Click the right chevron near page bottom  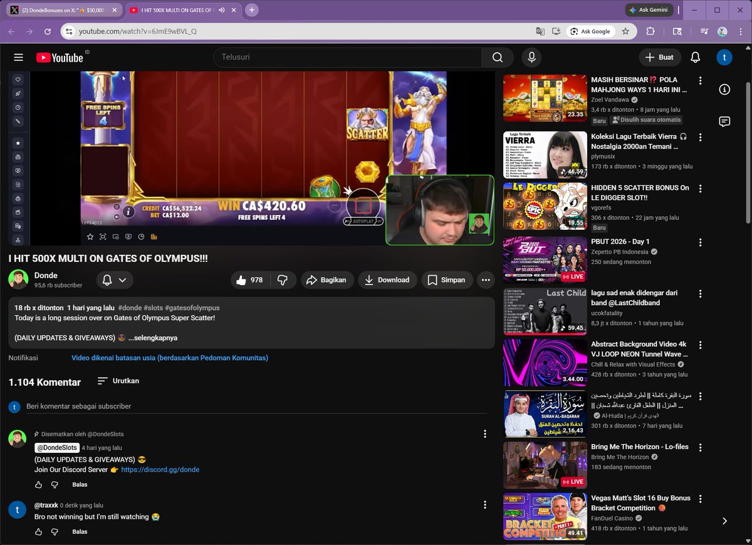(724, 521)
